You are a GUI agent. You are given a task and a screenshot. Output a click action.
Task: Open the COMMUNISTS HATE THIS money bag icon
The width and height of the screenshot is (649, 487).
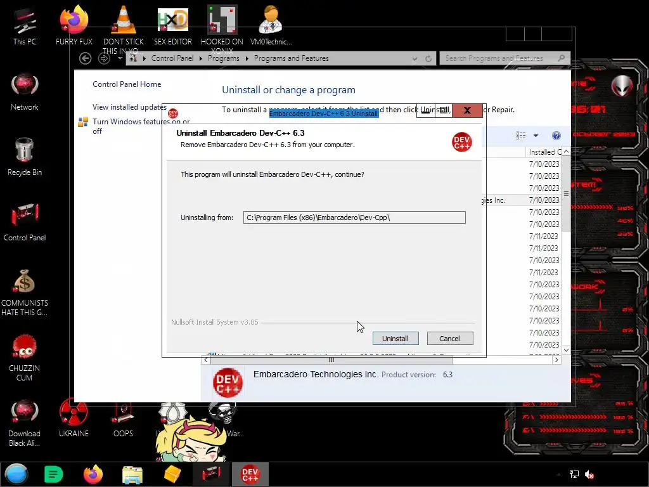coord(25,292)
